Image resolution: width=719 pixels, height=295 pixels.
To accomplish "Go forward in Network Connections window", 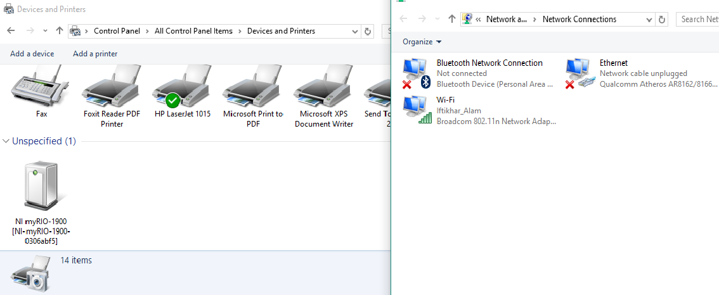I will (x=423, y=19).
